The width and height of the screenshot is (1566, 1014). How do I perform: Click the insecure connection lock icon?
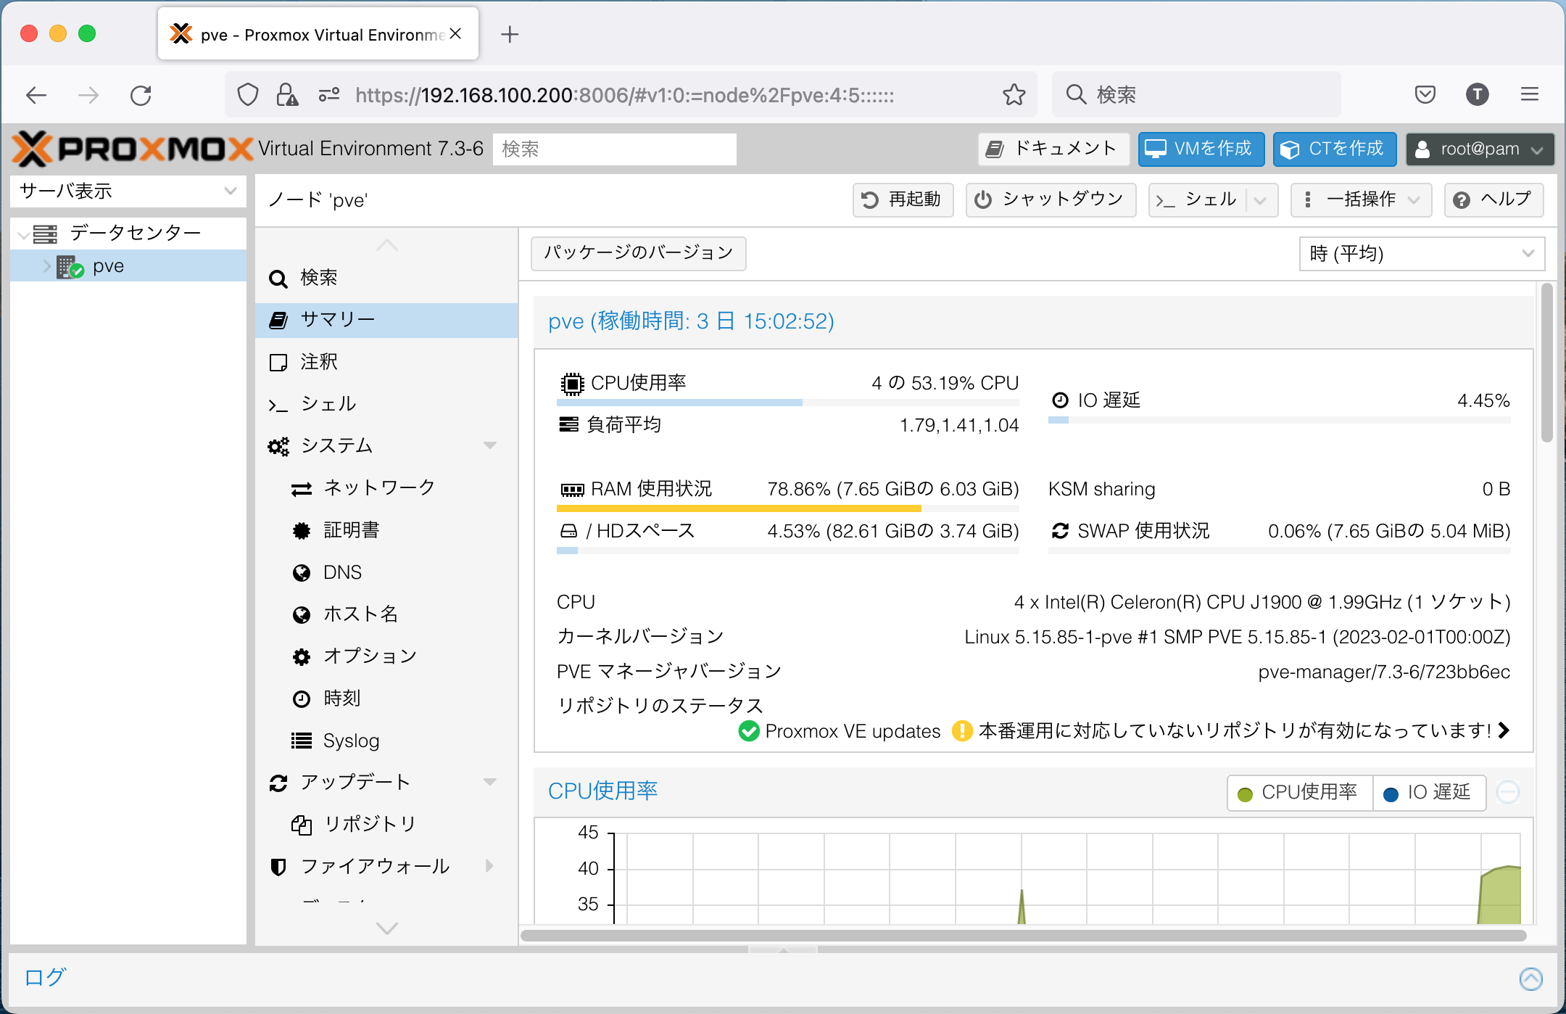(287, 94)
